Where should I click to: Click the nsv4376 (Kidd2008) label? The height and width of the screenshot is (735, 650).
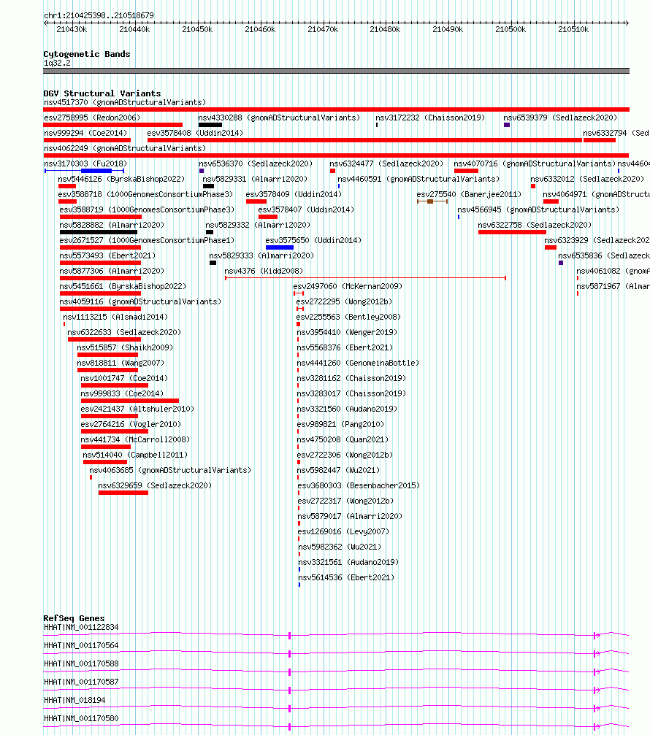[x=264, y=271]
